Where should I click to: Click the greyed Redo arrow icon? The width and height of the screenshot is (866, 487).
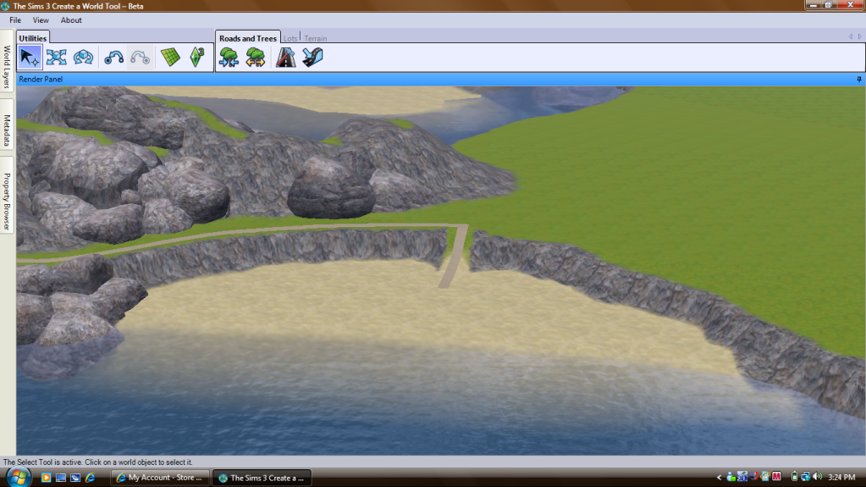click(141, 58)
